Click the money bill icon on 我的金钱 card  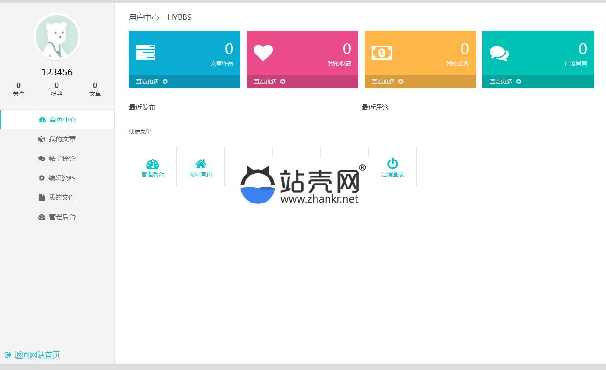pyautogui.click(x=382, y=53)
